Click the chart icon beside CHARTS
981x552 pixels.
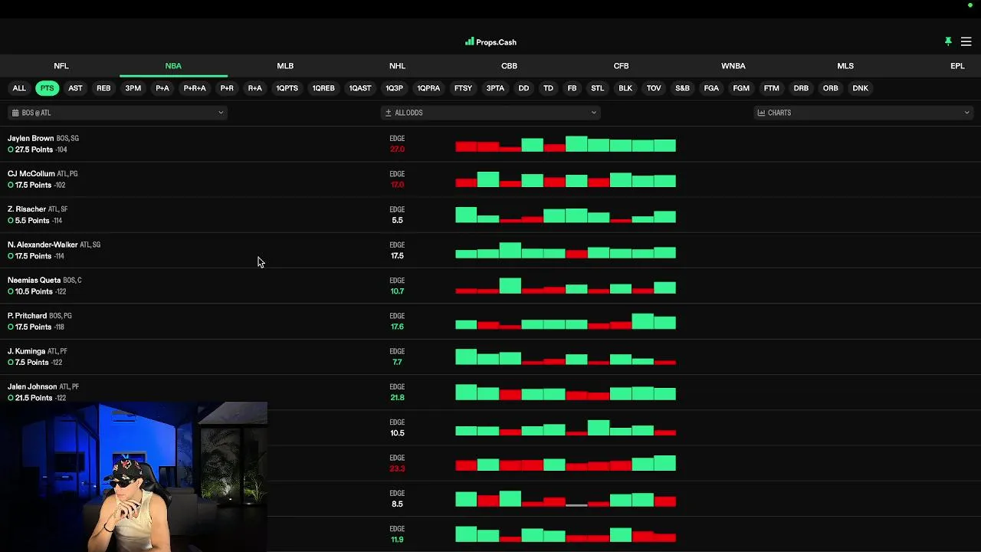click(x=761, y=113)
